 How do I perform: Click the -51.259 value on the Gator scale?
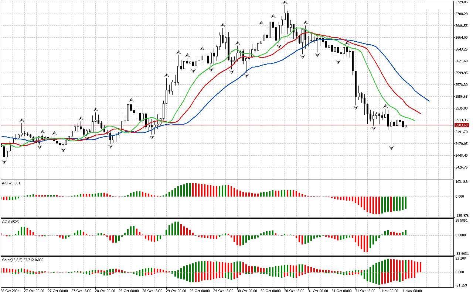(x=461, y=285)
